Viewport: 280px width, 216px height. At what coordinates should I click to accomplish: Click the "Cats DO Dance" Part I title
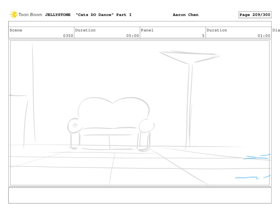click(104, 15)
